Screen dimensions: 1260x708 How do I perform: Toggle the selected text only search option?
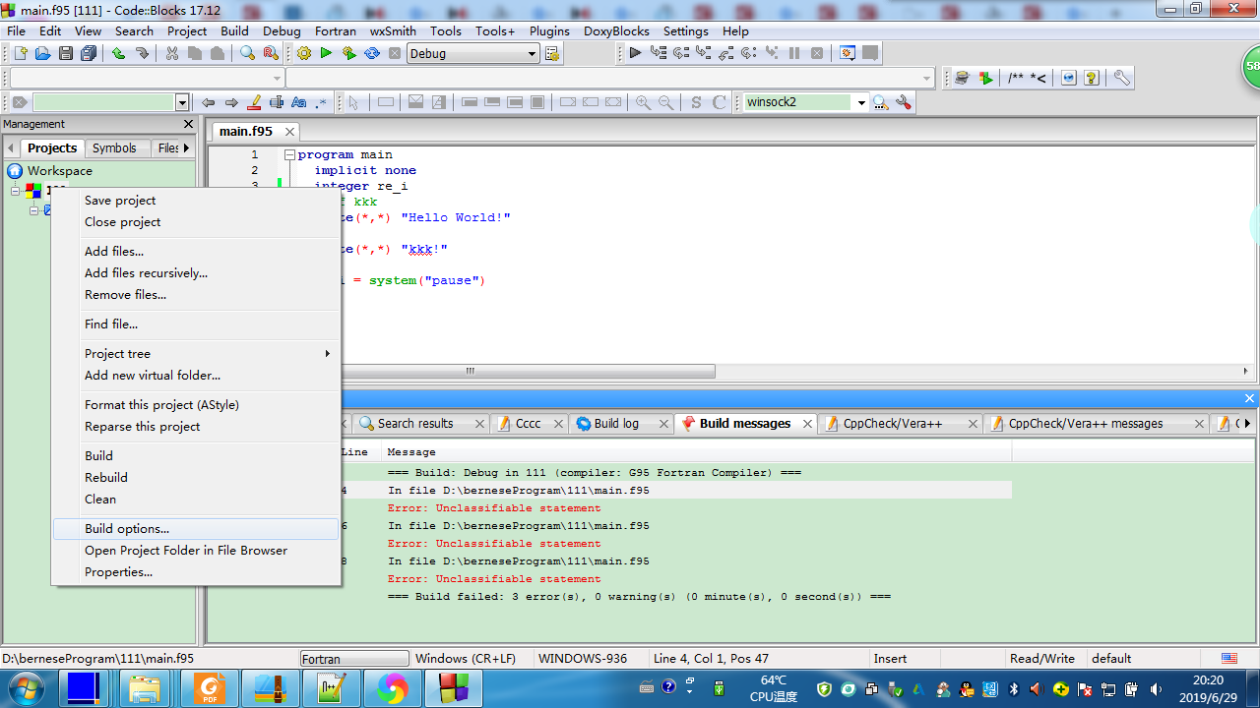coord(277,102)
